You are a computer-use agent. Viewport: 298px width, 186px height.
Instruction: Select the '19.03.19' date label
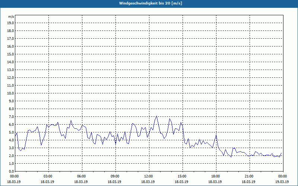click(x=282, y=182)
